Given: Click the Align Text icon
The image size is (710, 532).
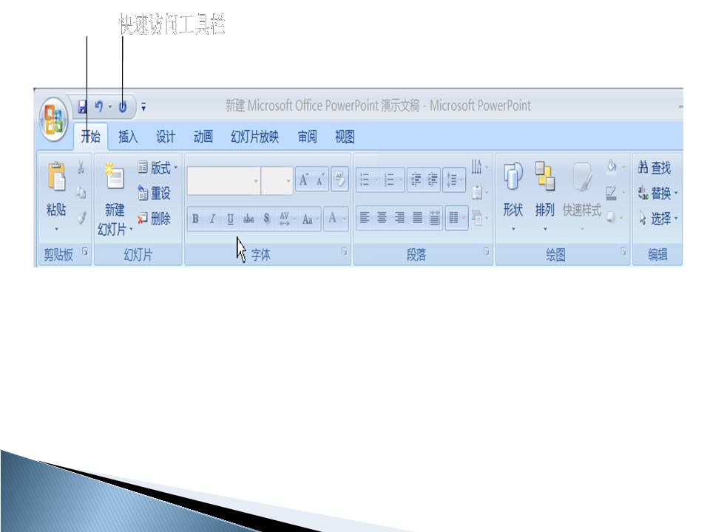Looking at the screenshot, I should [476, 193].
